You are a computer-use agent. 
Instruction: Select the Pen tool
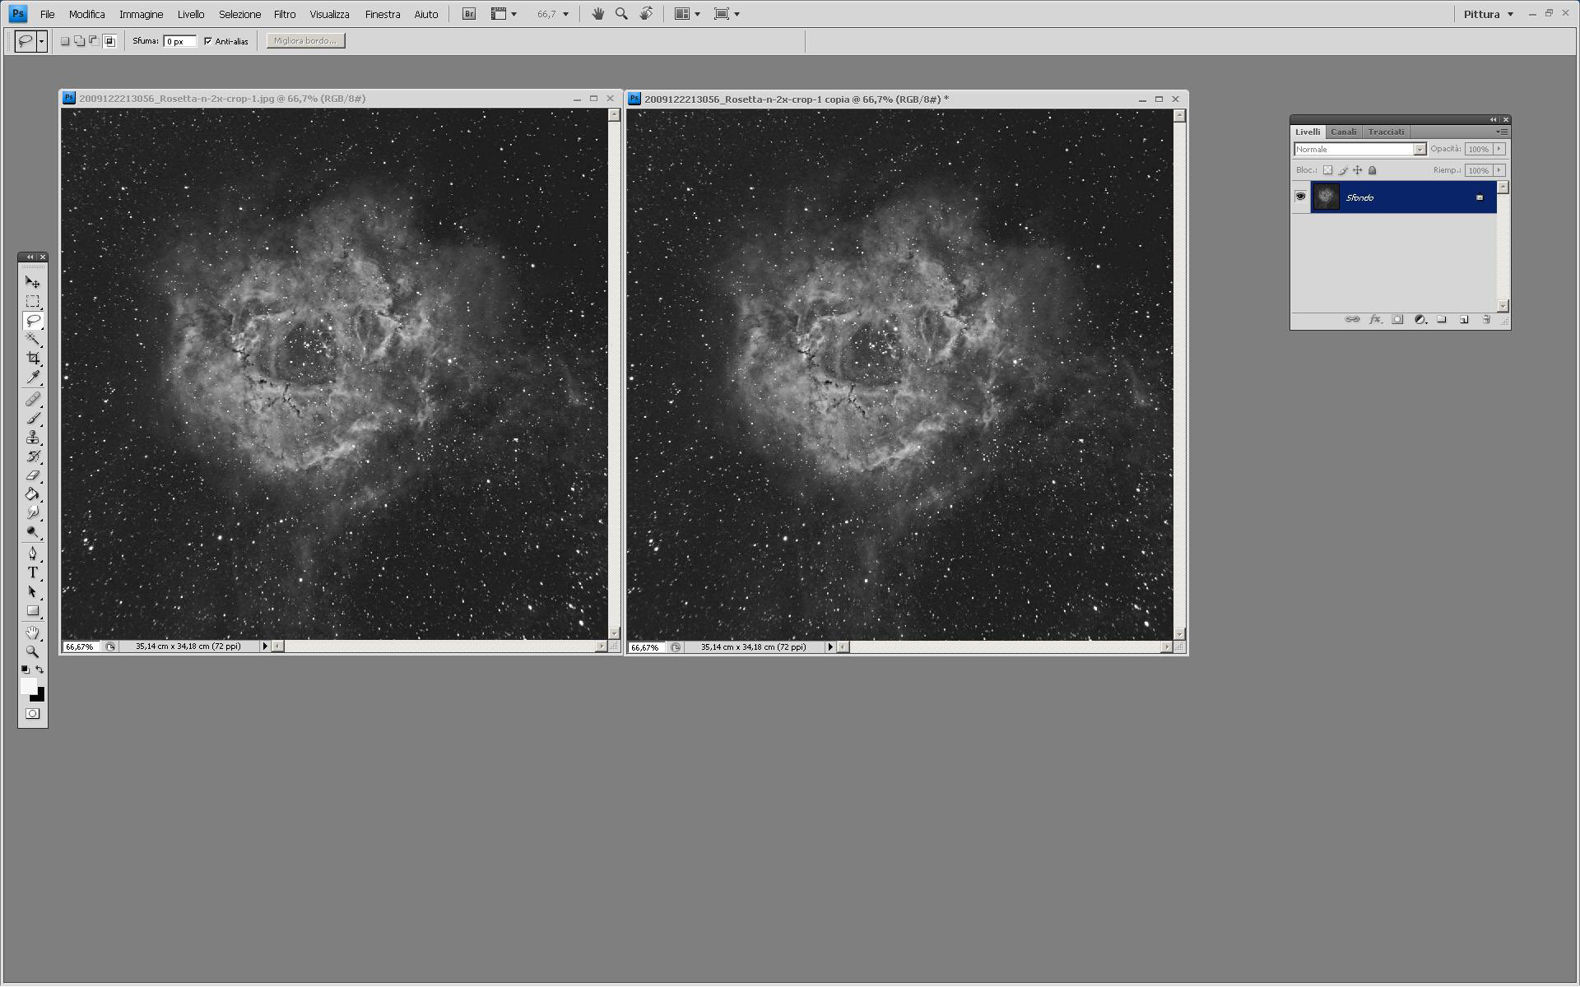coord(33,554)
